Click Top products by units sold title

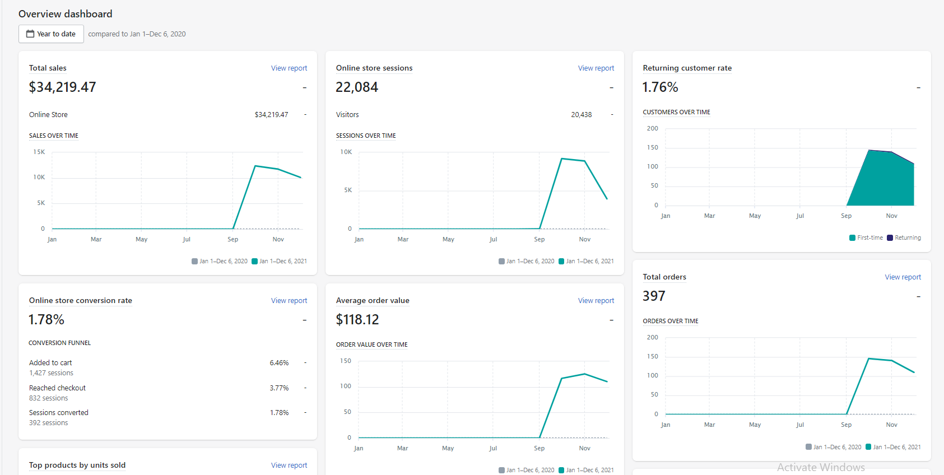pyautogui.click(x=77, y=465)
